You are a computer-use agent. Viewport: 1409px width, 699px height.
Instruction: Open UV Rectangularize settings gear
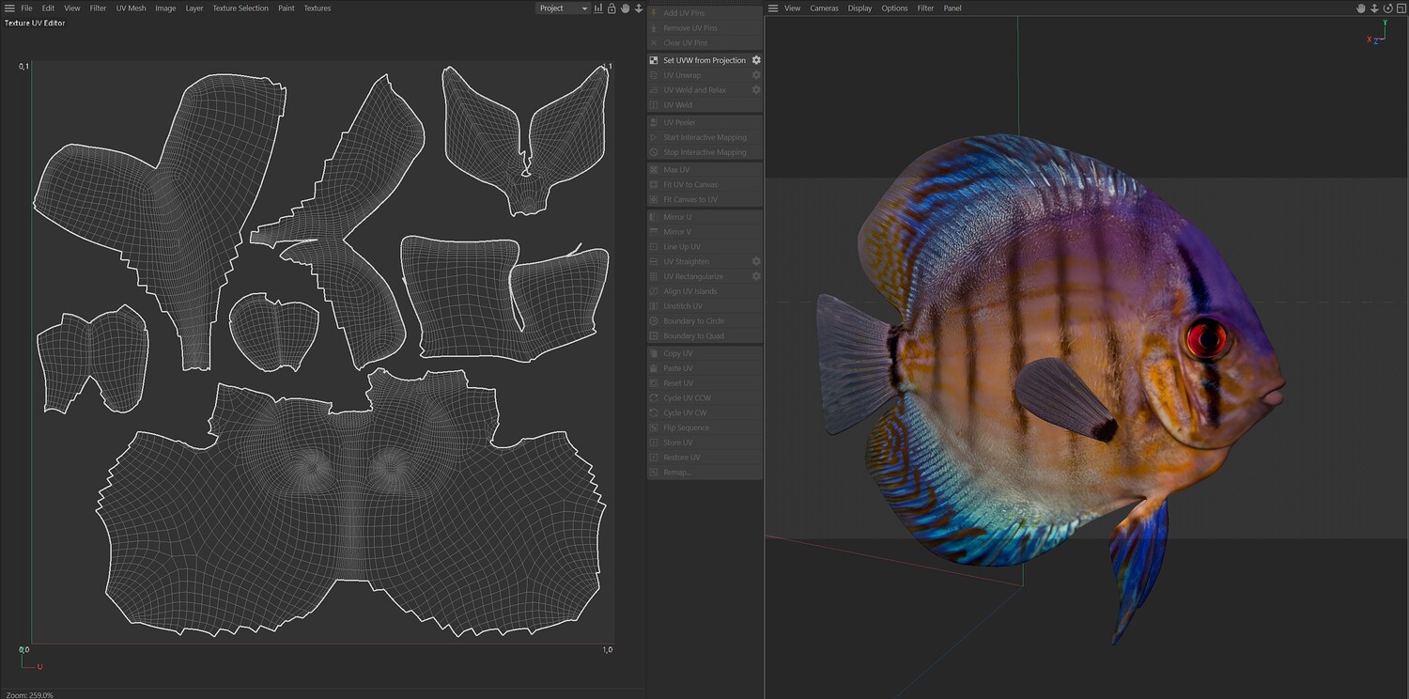(x=756, y=276)
